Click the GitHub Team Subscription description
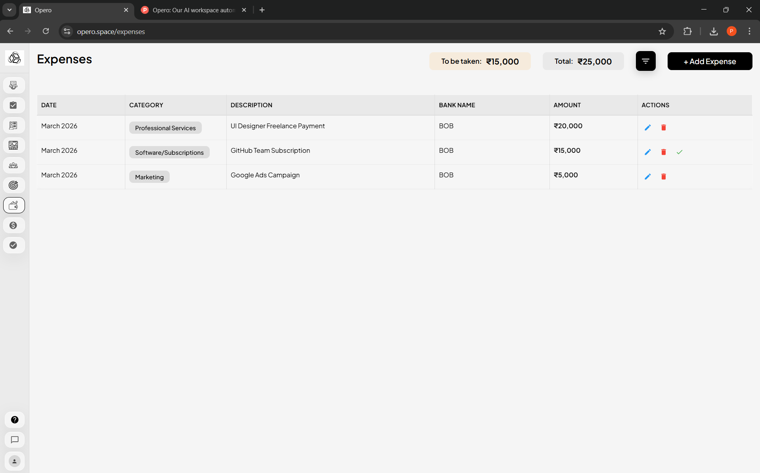Image resolution: width=760 pixels, height=473 pixels. point(270,150)
